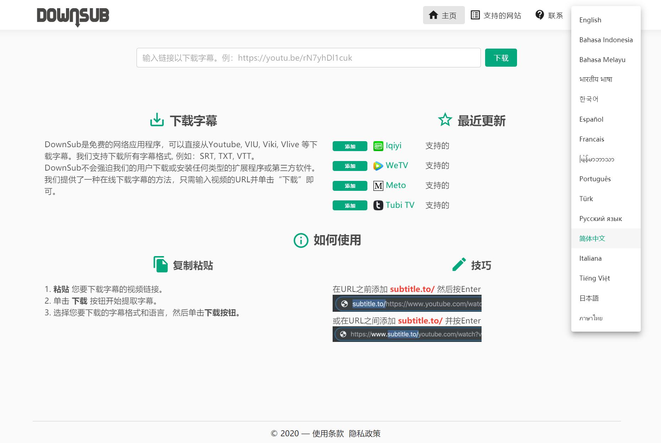The height and width of the screenshot is (443, 661).
Task: Click the 复制粘贴 heading text
Action: coord(193,265)
